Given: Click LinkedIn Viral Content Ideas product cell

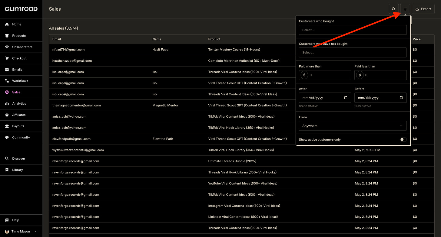Looking at the screenshot, I should [x=243, y=217].
